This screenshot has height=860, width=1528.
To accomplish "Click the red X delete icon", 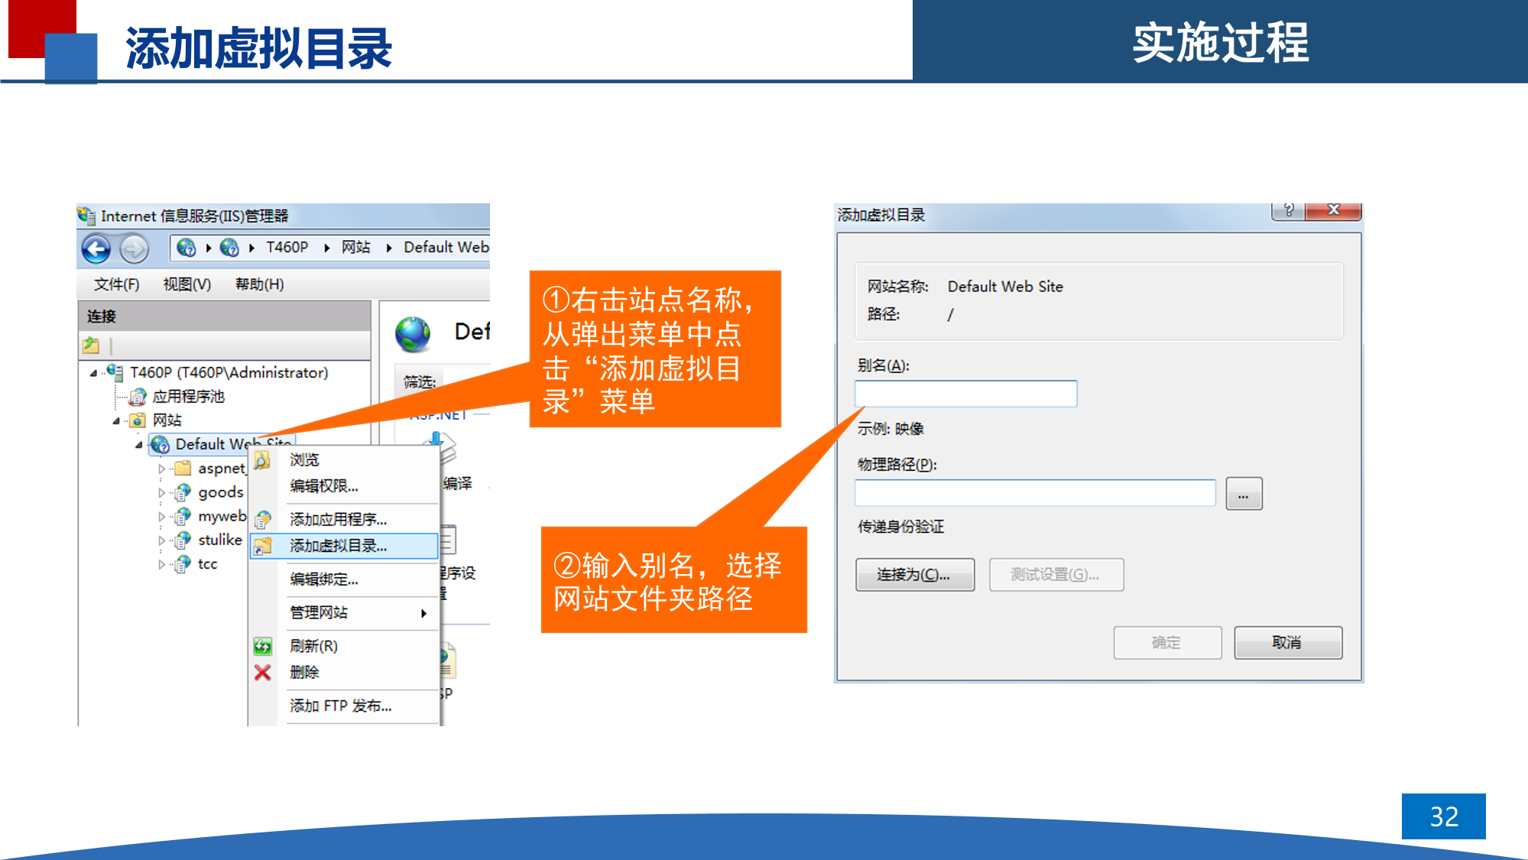I will (x=262, y=673).
